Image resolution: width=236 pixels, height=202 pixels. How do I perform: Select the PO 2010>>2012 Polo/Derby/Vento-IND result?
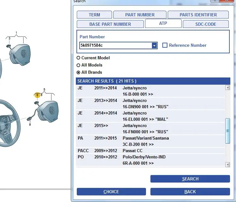click(x=150, y=160)
